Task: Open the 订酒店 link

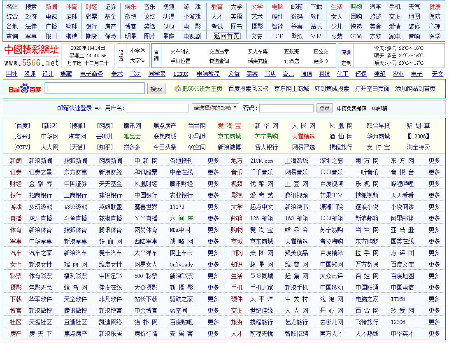Action: click(x=291, y=61)
